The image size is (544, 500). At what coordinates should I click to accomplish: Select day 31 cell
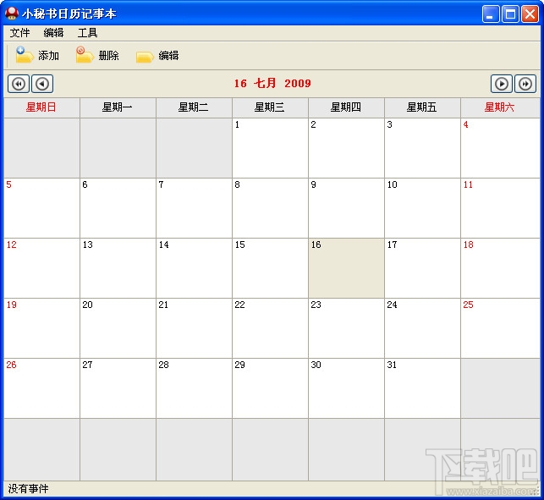(x=422, y=388)
